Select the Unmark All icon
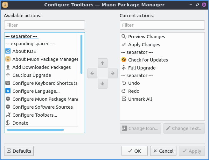Screen dimensions: 209x160 (x=124, y=99)
